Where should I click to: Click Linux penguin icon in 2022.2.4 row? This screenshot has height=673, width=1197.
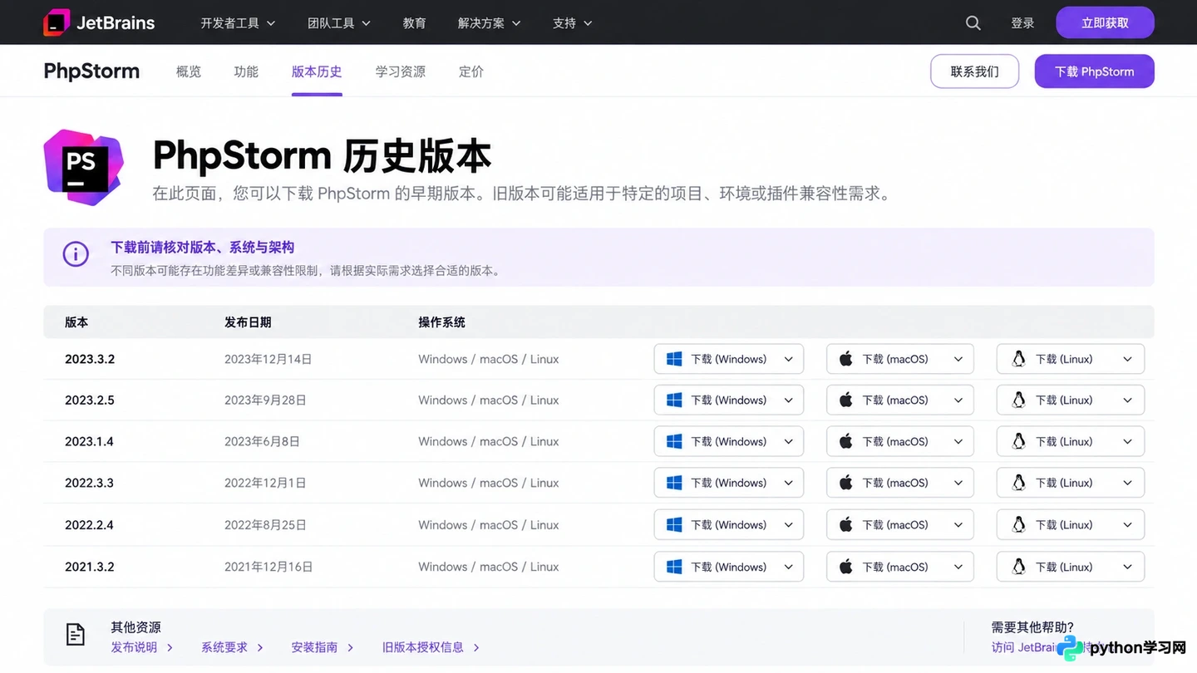pos(1018,524)
